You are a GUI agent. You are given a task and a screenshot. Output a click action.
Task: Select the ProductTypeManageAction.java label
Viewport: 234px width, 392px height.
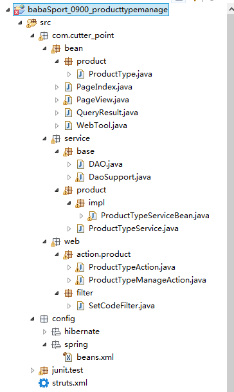[147, 280]
